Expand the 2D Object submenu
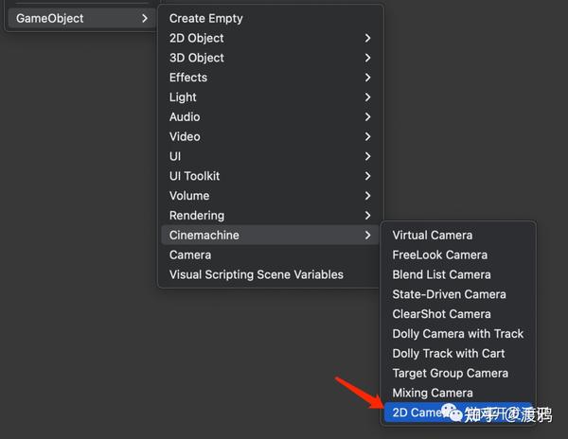The width and height of the screenshot is (568, 439). (197, 38)
